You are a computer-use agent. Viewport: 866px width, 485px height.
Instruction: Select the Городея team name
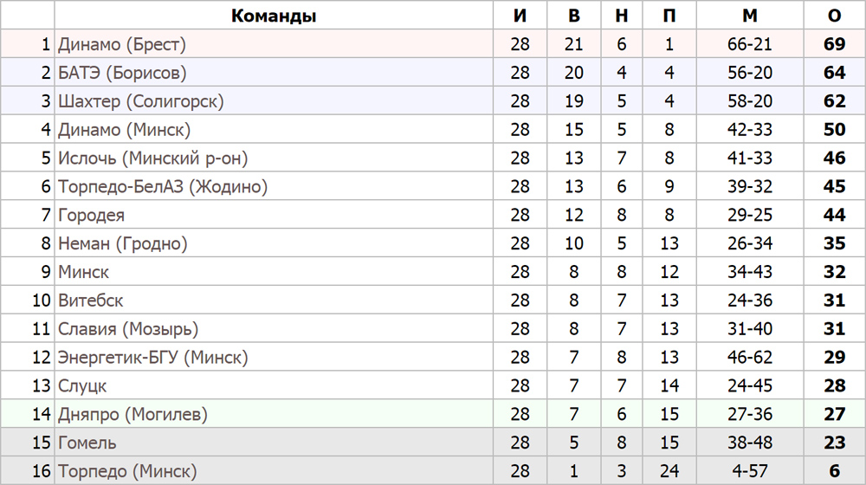coord(91,215)
